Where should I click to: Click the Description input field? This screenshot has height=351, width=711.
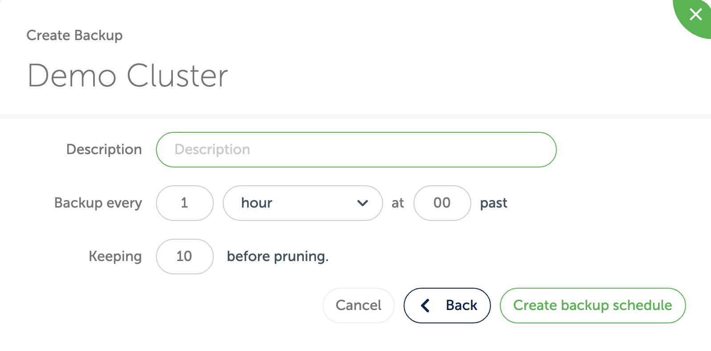coord(355,150)
